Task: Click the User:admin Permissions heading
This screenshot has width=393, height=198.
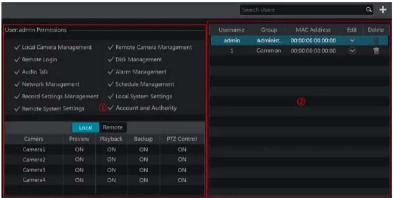Action: pos(36,30)
